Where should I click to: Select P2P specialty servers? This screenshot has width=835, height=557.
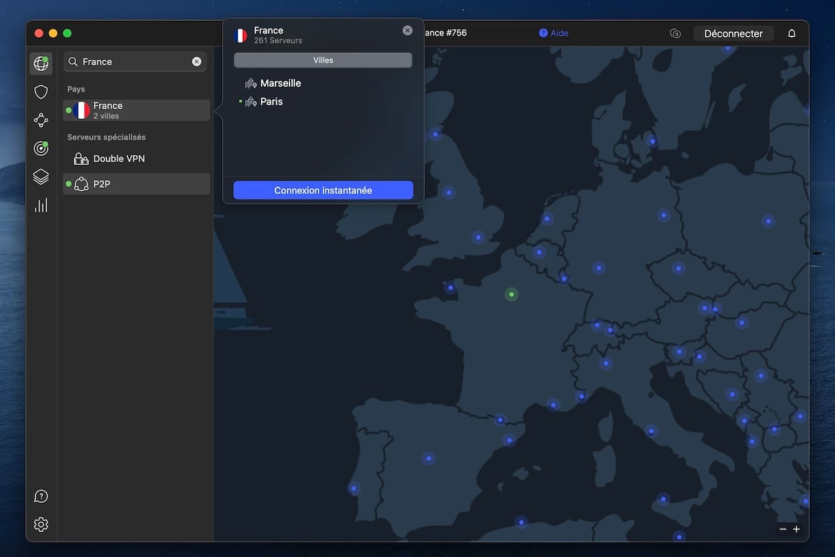[136, 184]
